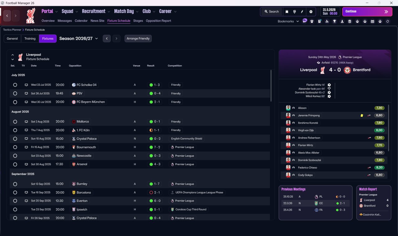This screenshot has width=398, height=236.
Task: Click the player ratings list scrollbar
Action: tap(388, 128)
